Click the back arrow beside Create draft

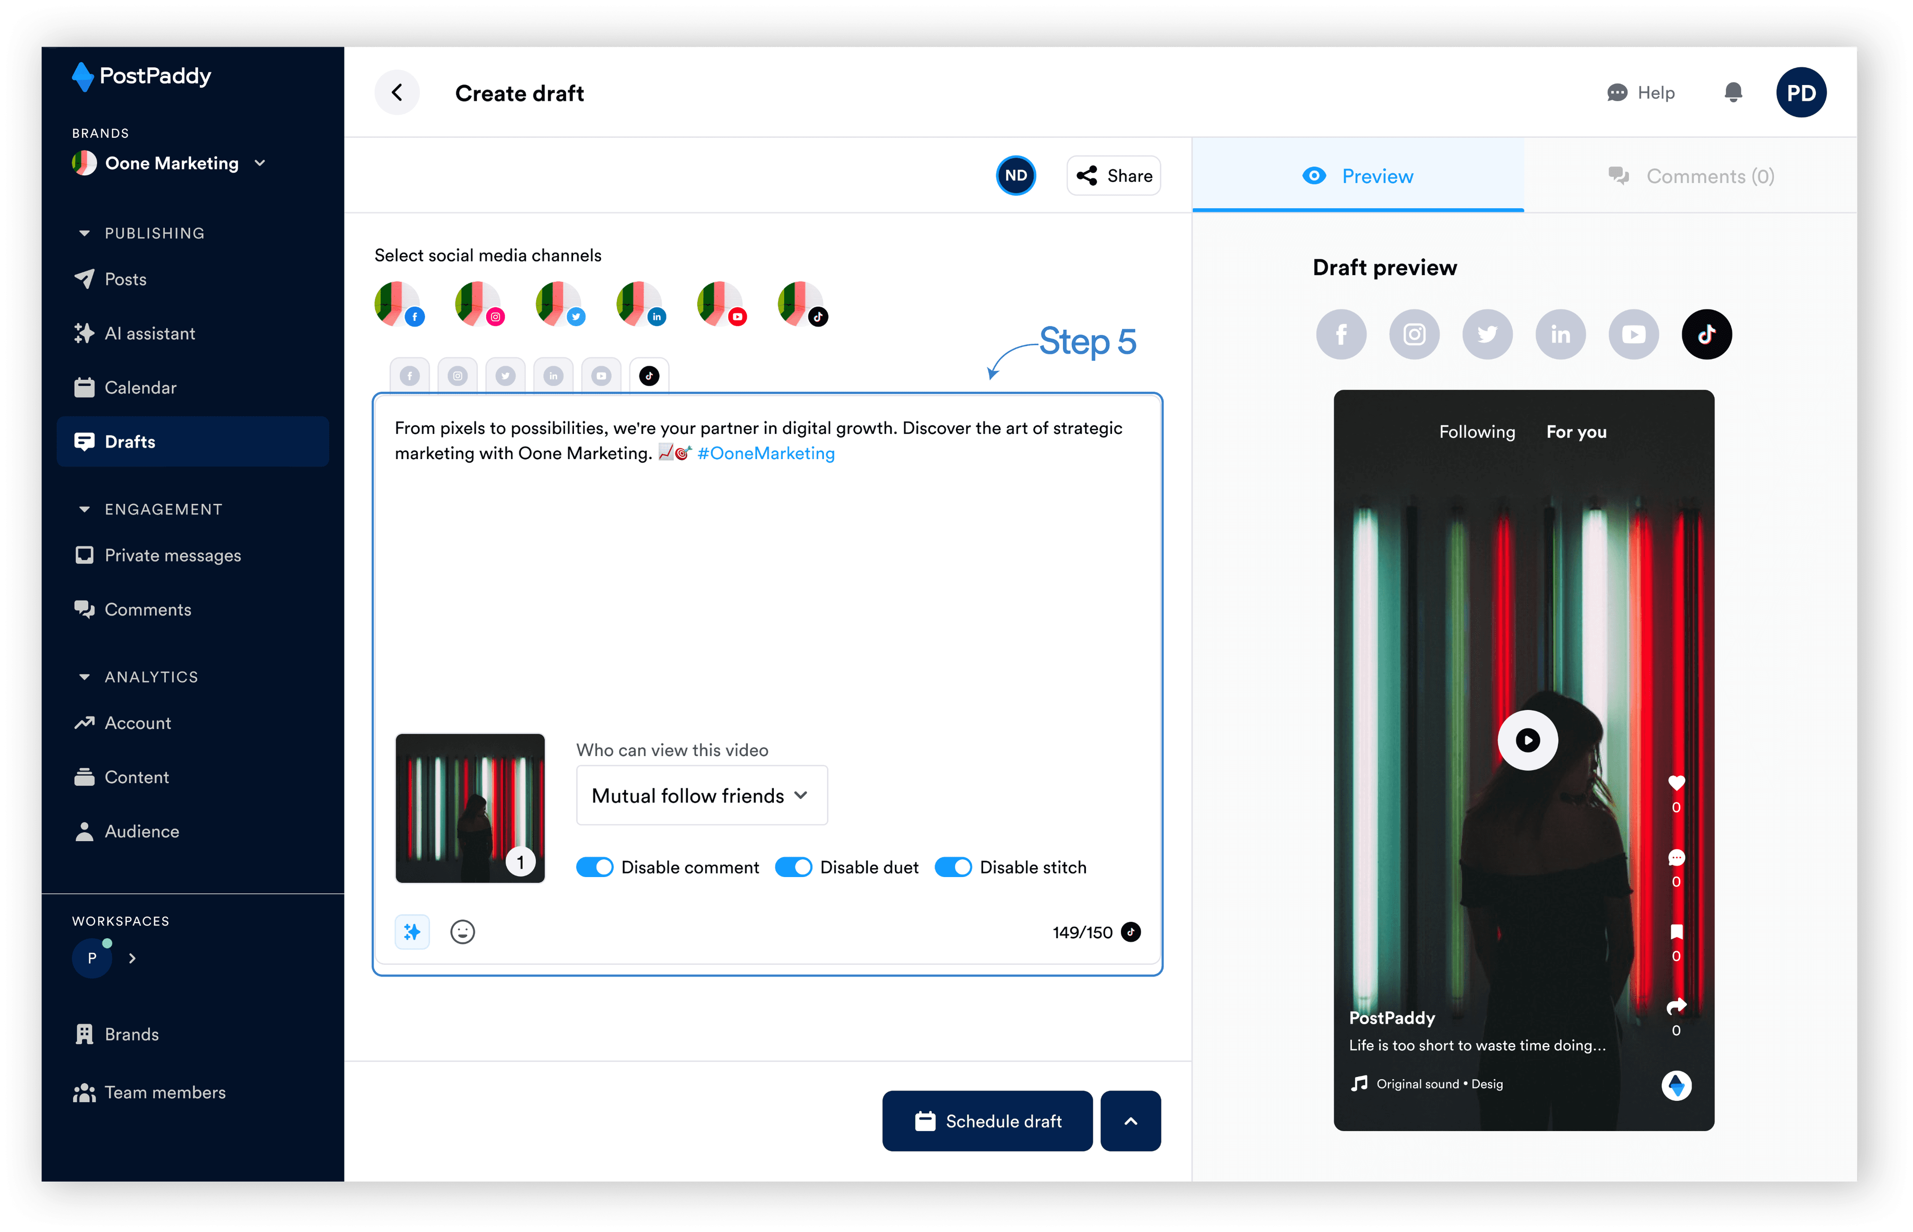397,93
